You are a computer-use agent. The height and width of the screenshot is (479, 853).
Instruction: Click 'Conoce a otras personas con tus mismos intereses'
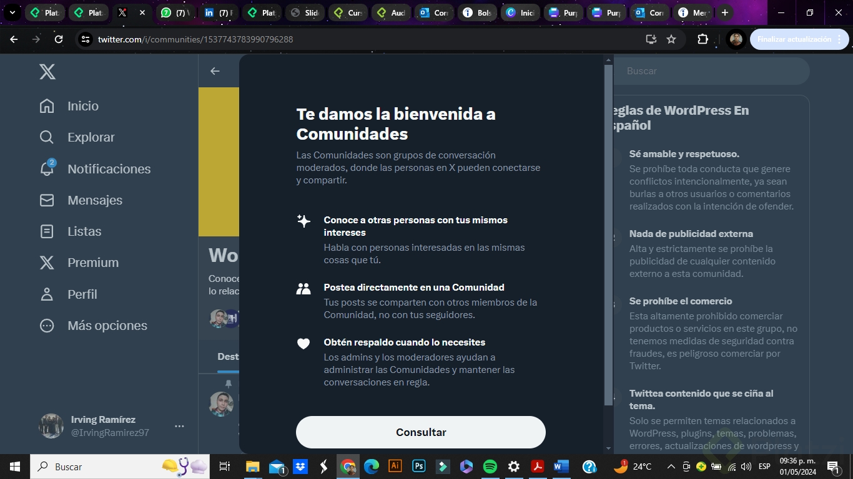pos(416,226)
